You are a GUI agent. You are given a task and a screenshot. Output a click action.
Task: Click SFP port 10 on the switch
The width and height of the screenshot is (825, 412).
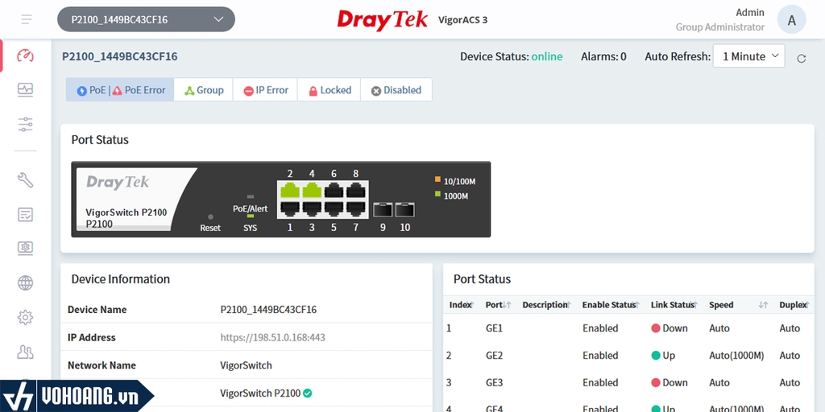pyautogui.click(x=404, y=210)
